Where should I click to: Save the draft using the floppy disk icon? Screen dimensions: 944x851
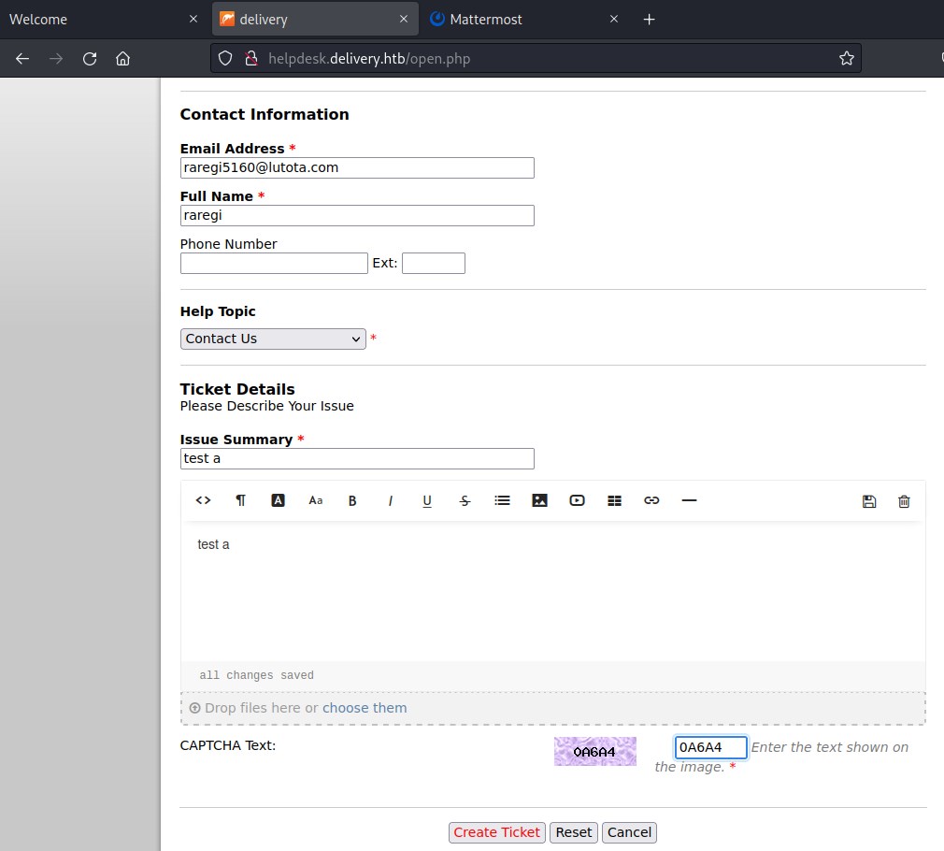[x=869, y=501]
